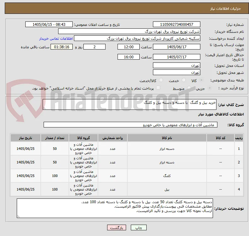This screenshot has width=249, height=236.
Task: Click the date 1405/06/25 in row 1
Action: tap(26, 149)
